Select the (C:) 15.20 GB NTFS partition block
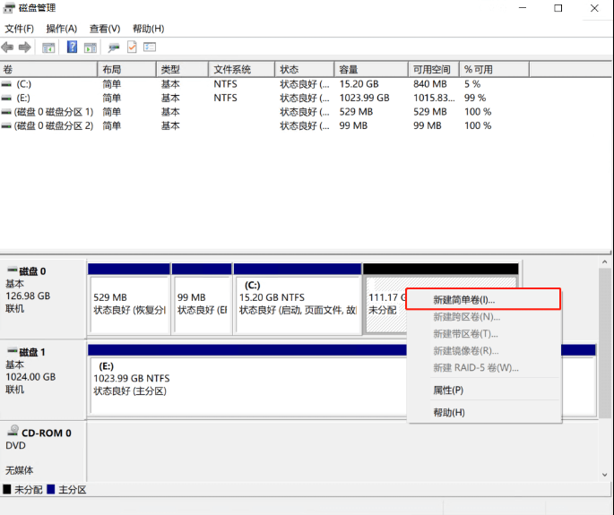This screenshot has width=614, height=515. pos(297,304)
